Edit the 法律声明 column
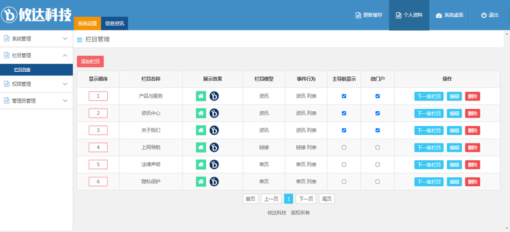 pos(455,165)
